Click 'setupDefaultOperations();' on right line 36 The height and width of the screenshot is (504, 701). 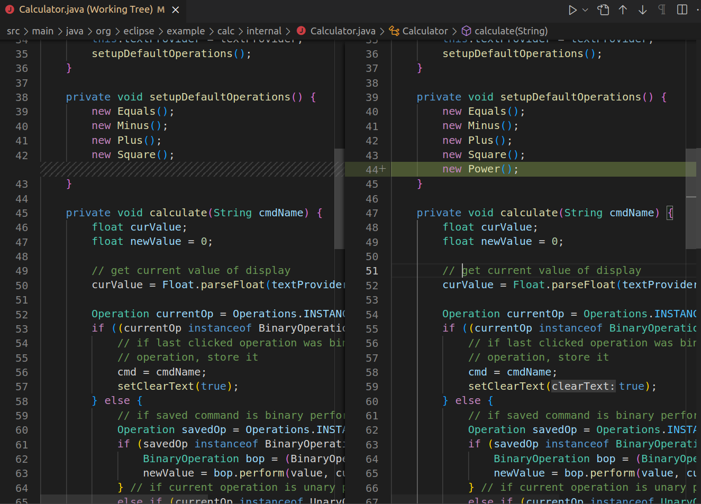click(522, 53)
